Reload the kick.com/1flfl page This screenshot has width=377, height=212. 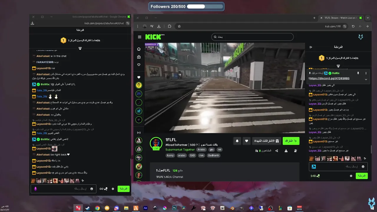[353, 26]
